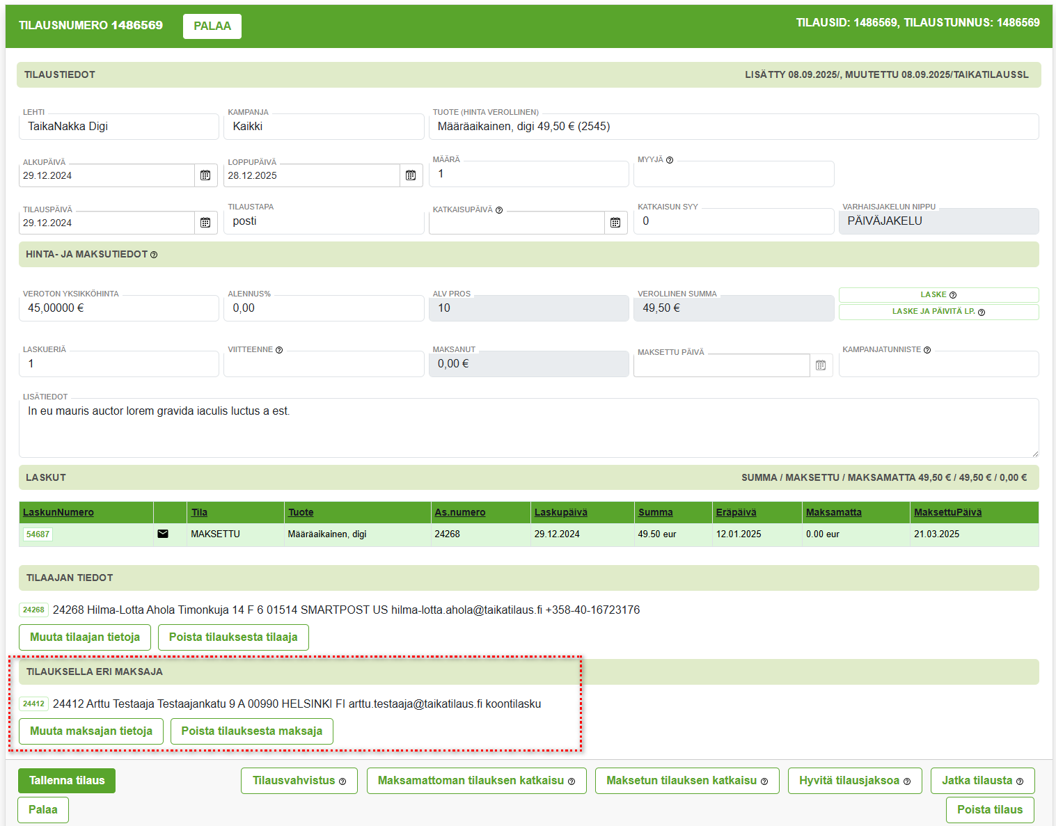Click the envelope icon on invoice row
The height and width of the screenshot is (826, 1056).
(163, 534)
